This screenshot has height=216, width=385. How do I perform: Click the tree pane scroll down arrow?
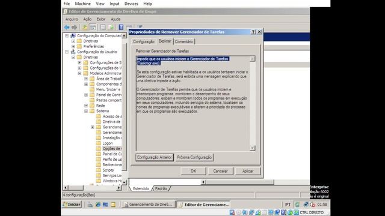[125, 182]
